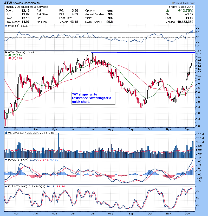Click the 15.0M volume axis label

click(x=200, y=134)
